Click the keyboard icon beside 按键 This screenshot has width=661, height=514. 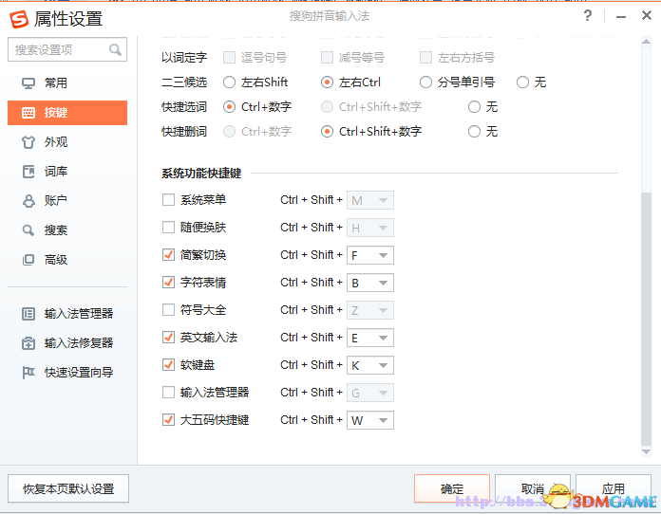pyautogui.click(x=28, y=113)
